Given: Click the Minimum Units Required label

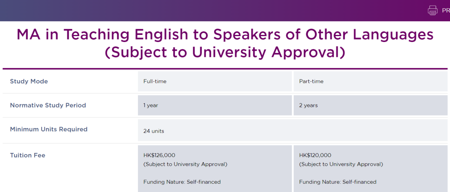Looking at the screenshot, I should click(49, 130).
